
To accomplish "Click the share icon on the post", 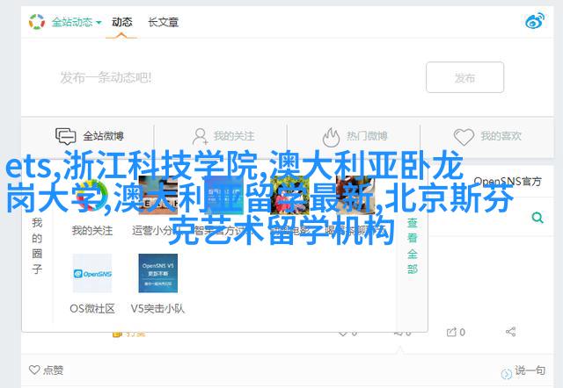I will [510, 332].
